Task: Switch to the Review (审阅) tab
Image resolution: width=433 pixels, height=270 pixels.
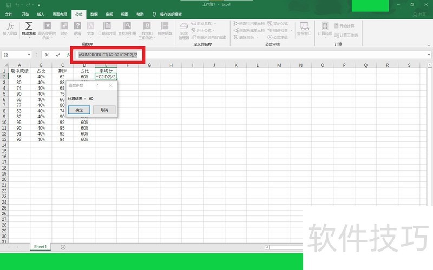Action: tap(109, 15)
